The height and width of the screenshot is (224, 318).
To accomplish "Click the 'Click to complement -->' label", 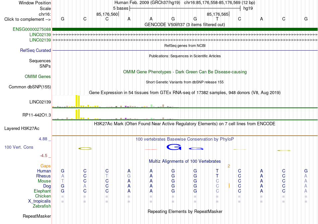I will [27, 19].
